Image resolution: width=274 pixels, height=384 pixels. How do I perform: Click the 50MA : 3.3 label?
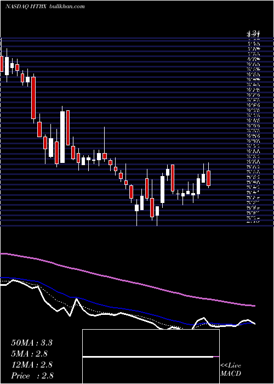point(32,343)
